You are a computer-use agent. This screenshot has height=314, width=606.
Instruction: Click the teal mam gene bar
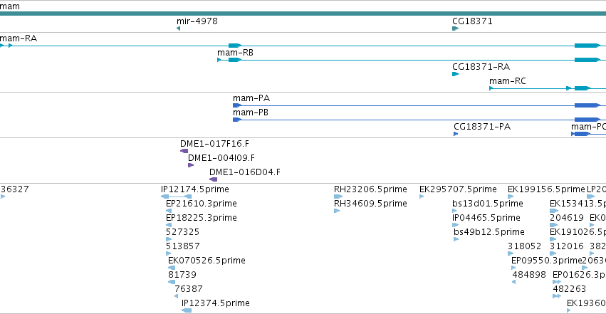(x=303, y=14)
